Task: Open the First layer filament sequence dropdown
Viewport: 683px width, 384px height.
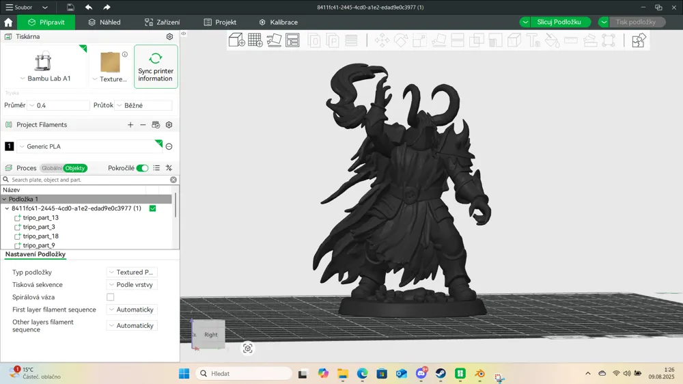Action: point(132,310)
